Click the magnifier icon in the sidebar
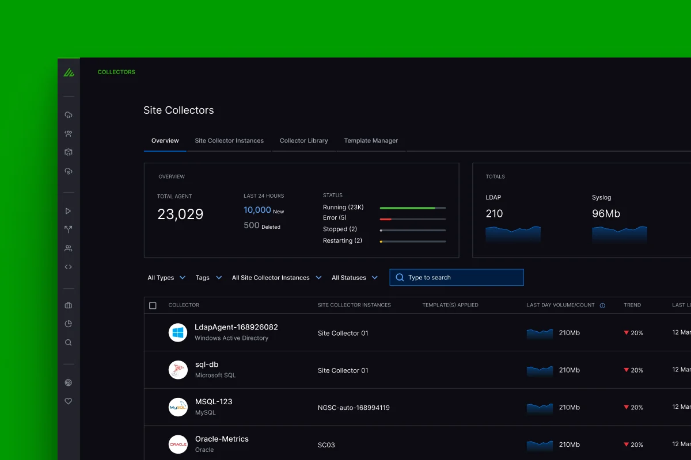The image size is (691, 460). pos(69,343)
